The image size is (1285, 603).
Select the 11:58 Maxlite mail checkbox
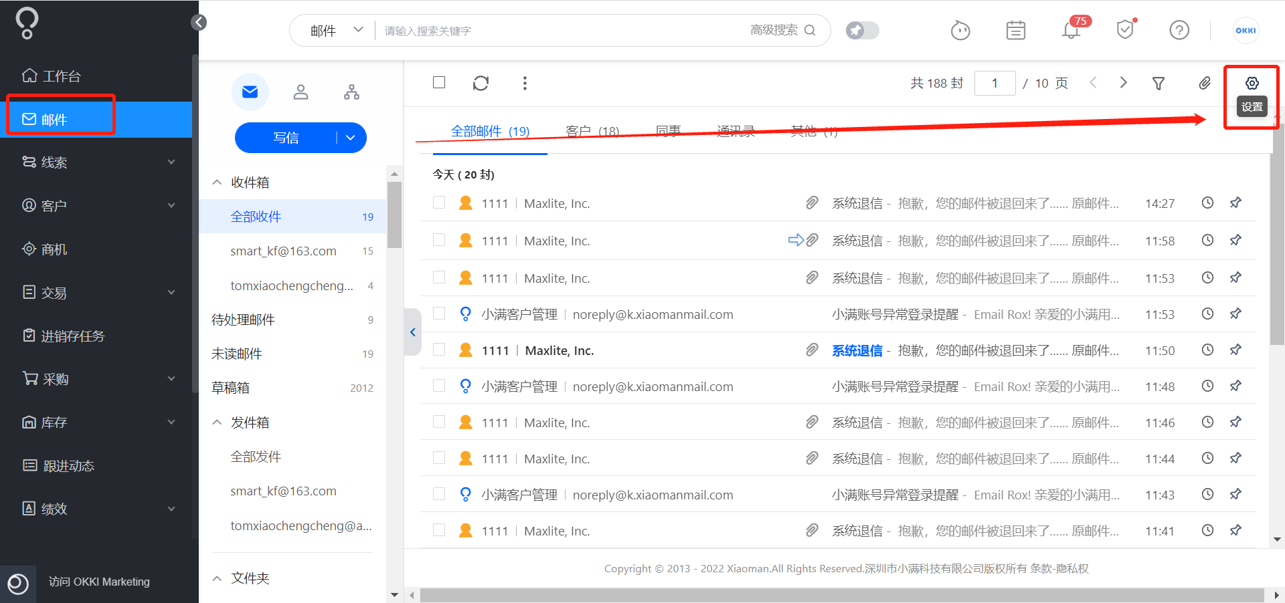439,240
